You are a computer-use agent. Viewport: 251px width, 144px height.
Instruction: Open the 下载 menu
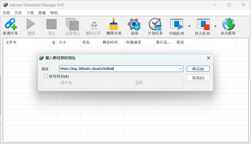pos(30,13)
